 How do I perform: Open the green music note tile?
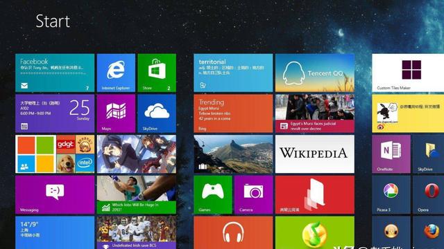tap(315, 232)
